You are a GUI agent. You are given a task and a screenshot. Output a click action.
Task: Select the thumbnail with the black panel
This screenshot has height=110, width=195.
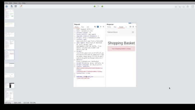(x=9, y=85)
